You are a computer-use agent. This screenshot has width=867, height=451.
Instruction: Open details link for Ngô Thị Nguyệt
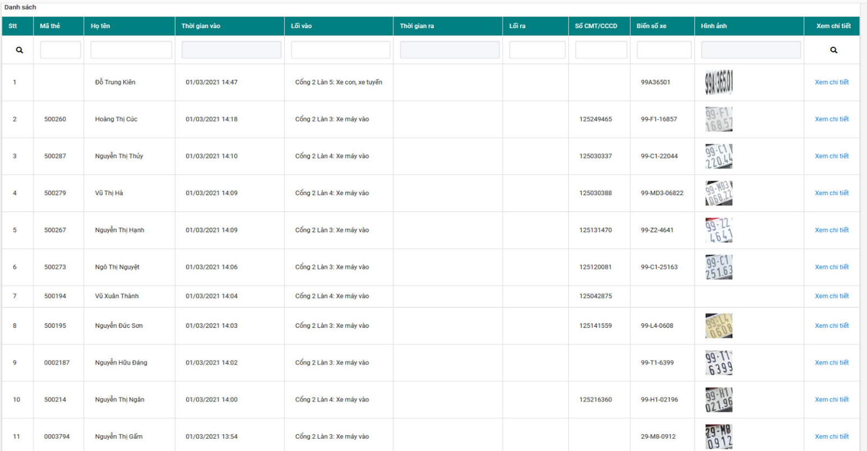tap(832, 267)
